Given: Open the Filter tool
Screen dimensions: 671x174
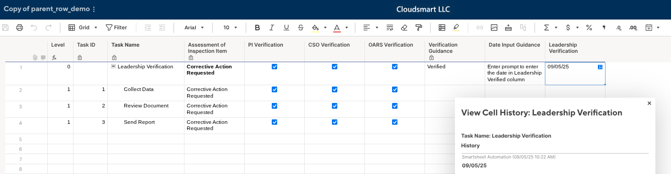Looking at the screenshot, I should [x=116, y=28].
